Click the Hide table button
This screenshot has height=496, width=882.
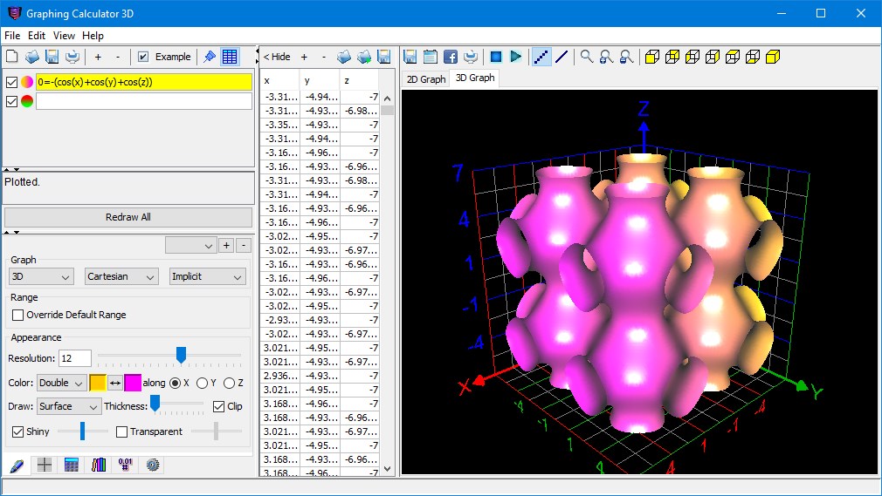[x=277, y=57]
